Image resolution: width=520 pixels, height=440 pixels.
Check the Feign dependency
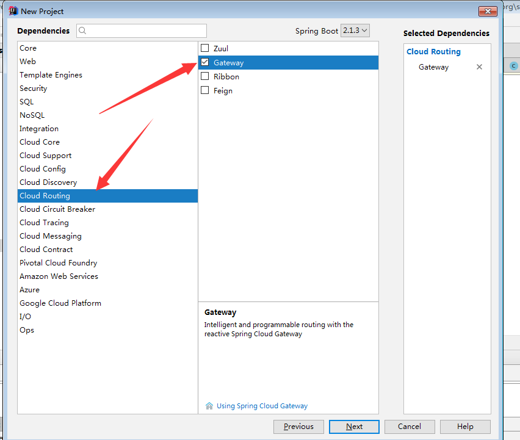pyautogui.click(x=204, y=90)
